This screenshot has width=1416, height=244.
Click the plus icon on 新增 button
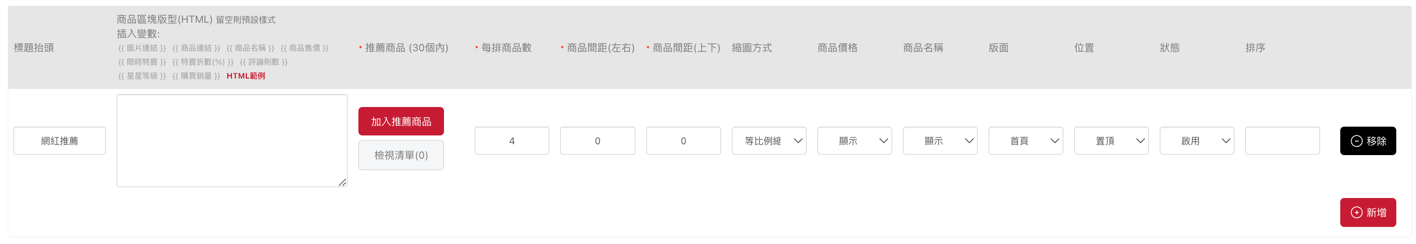(1356, 212)
